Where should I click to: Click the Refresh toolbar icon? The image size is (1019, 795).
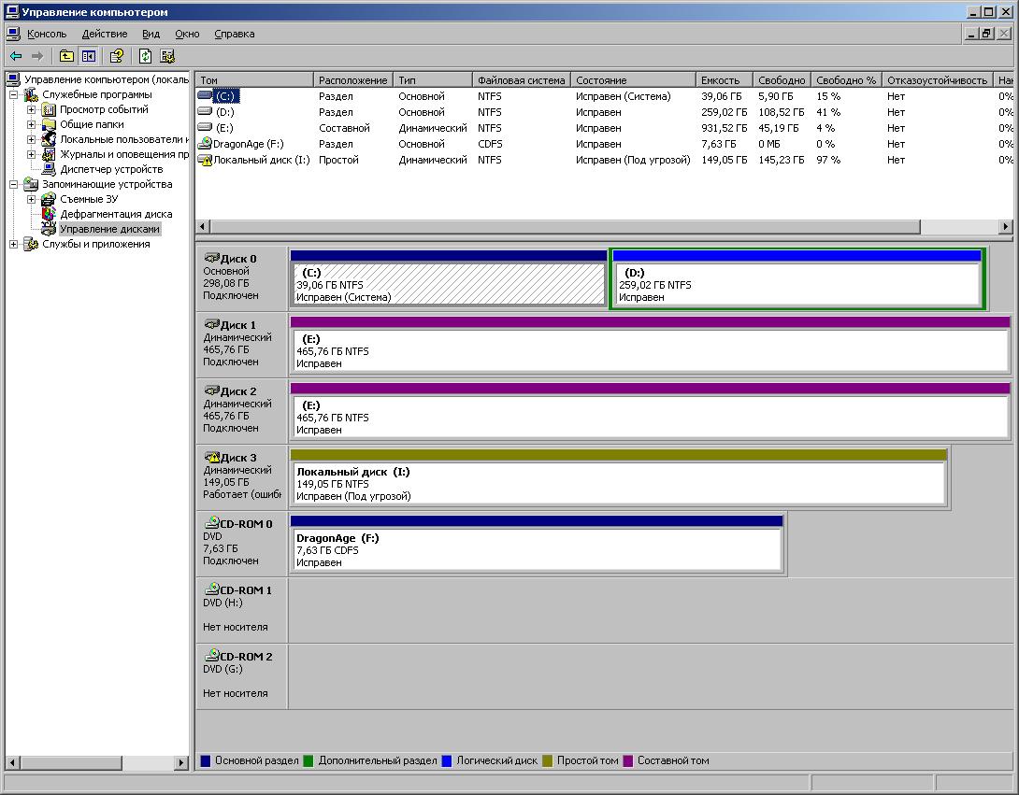point(146,56)
